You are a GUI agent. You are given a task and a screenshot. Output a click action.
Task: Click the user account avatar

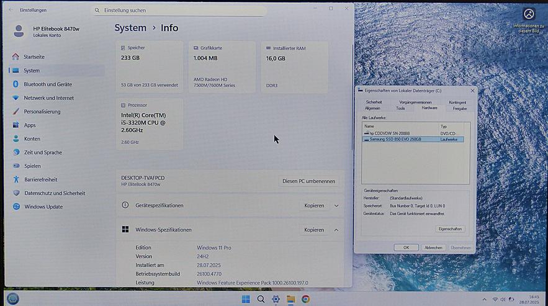[x=19, y=31]
